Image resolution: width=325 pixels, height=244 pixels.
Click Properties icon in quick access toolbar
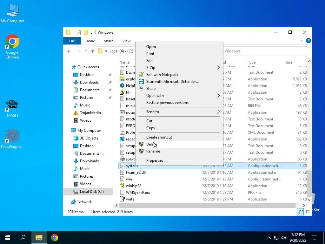(x=79, y=32)
